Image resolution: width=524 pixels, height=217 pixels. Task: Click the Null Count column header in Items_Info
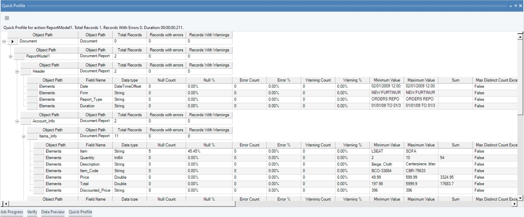166,145
